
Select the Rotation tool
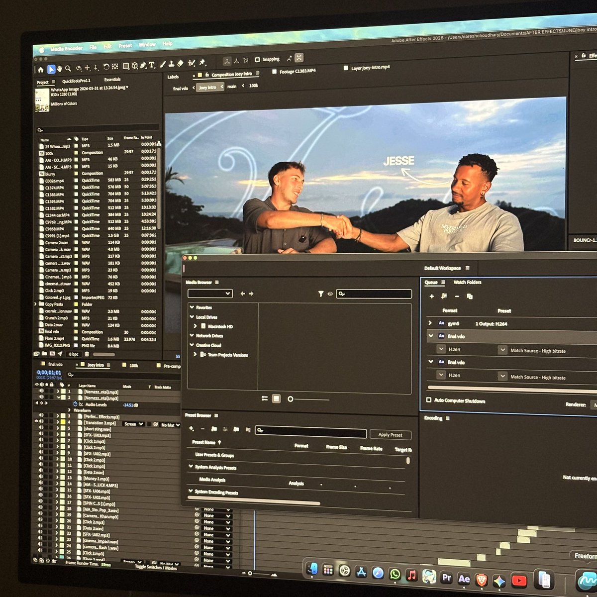pos(106,67)
